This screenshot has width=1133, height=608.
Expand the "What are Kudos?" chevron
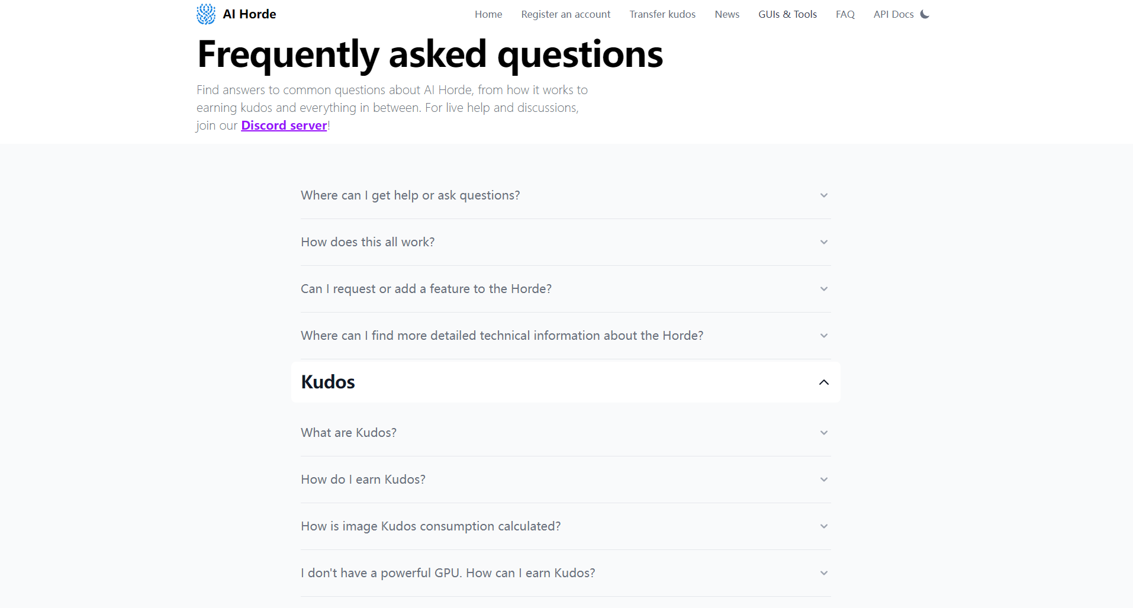(x=824, y=433)
